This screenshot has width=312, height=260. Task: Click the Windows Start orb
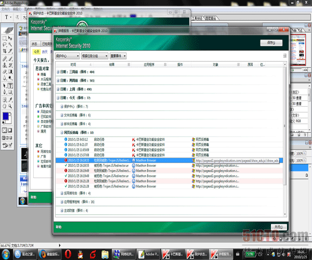5,254
